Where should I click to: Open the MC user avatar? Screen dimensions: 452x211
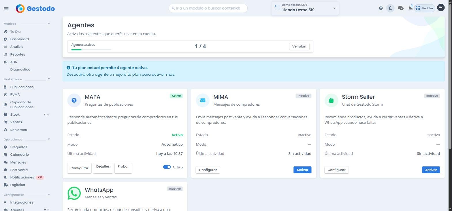(441, 8)
